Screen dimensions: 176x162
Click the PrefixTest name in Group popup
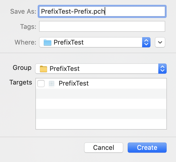[64, 69]
